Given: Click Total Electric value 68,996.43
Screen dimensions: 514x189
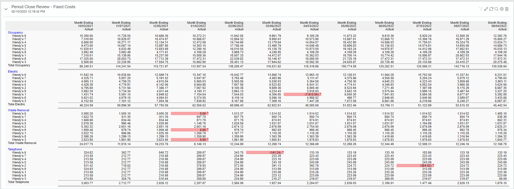Looking at the screenshot, I should 237,105.
